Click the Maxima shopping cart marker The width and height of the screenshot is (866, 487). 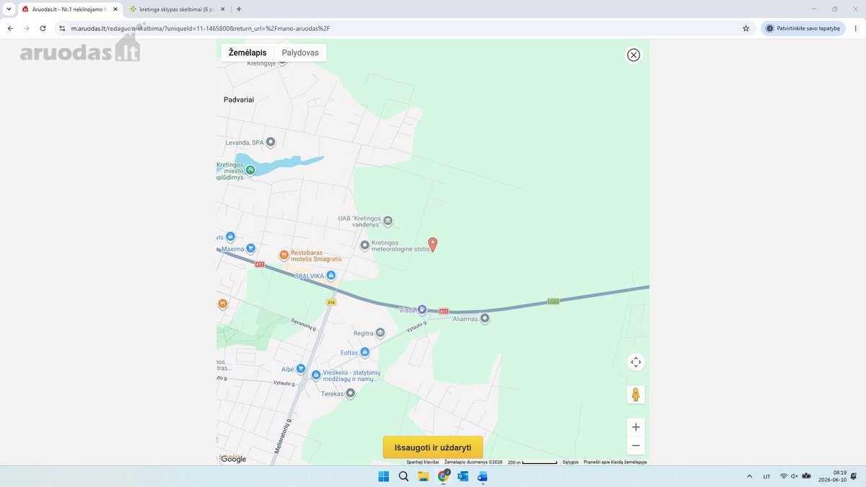[250, 248]
